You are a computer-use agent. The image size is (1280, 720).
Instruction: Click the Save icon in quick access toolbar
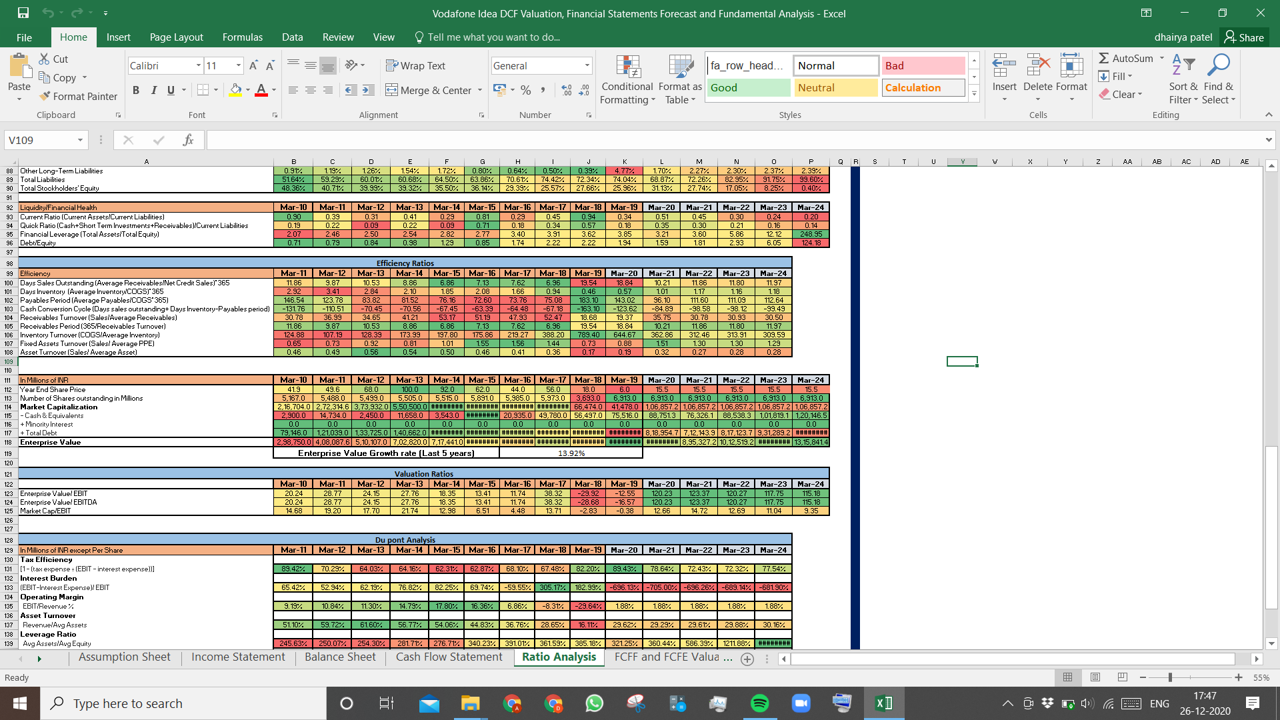(x=23, y=13)
